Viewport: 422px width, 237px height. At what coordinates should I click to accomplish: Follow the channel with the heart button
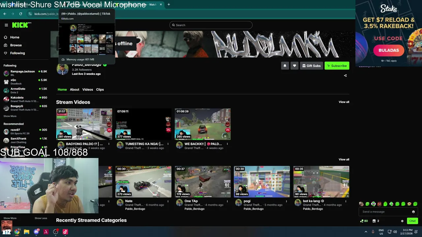294,66
